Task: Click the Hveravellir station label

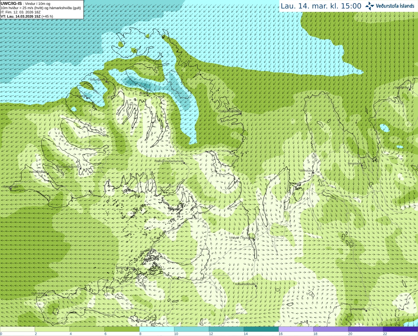Action: pyautogui.click(x=358, y=309)
